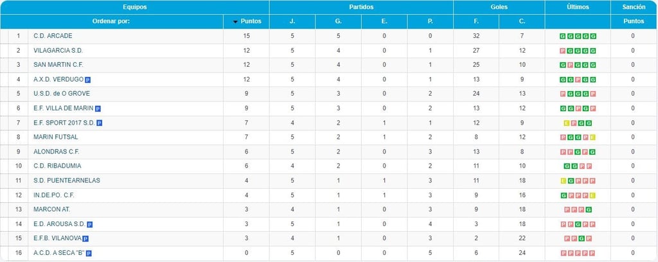Click the blue P icon after E.D. AROUSA S.D.
The image size is (658, 262).
coord(90,224)
